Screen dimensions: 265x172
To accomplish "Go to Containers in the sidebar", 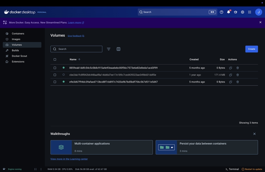I will coord(22,34).
